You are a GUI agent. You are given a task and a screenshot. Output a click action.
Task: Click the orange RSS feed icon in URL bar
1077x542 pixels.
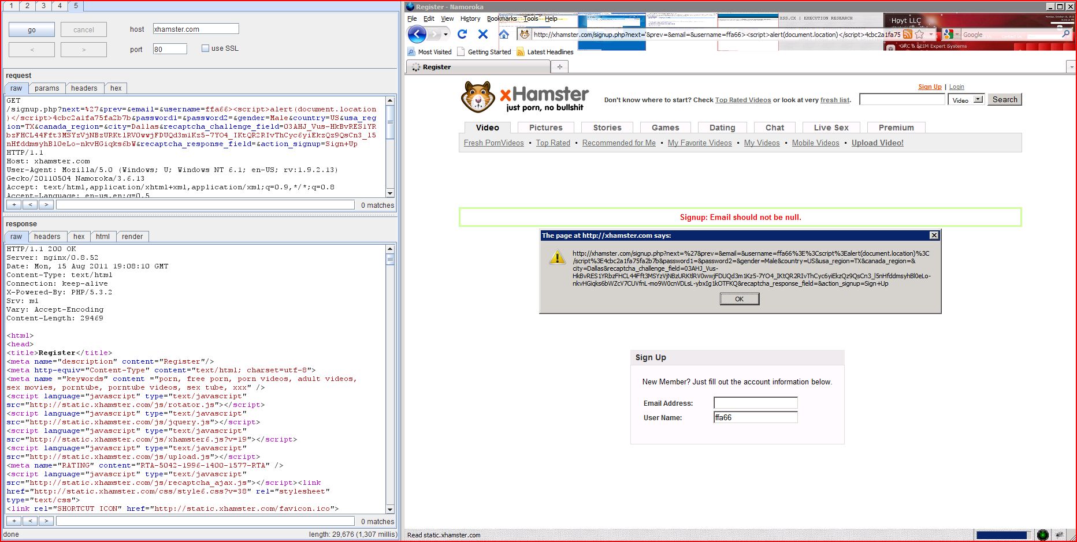click(x=908, y=35)
